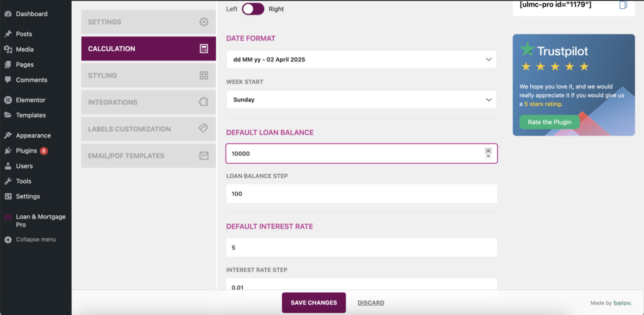Click the copy shortcode icon
Screen dimensions: 644x315
coord(623,5)
